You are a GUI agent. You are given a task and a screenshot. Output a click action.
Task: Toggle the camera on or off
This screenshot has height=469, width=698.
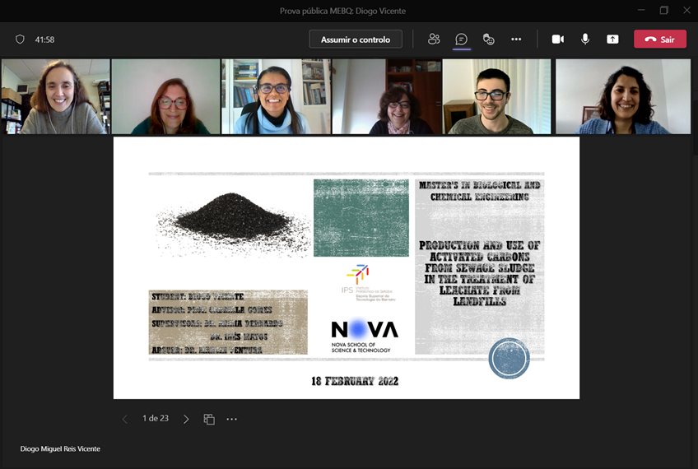557,39
